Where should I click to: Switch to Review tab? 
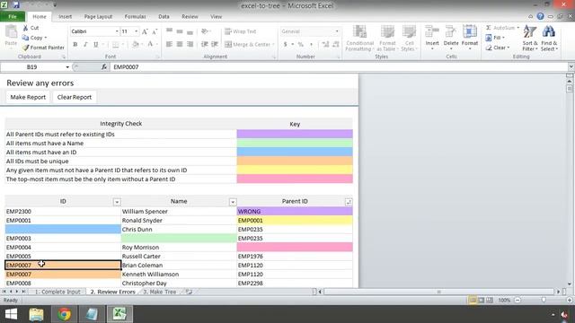pos(190,16)
